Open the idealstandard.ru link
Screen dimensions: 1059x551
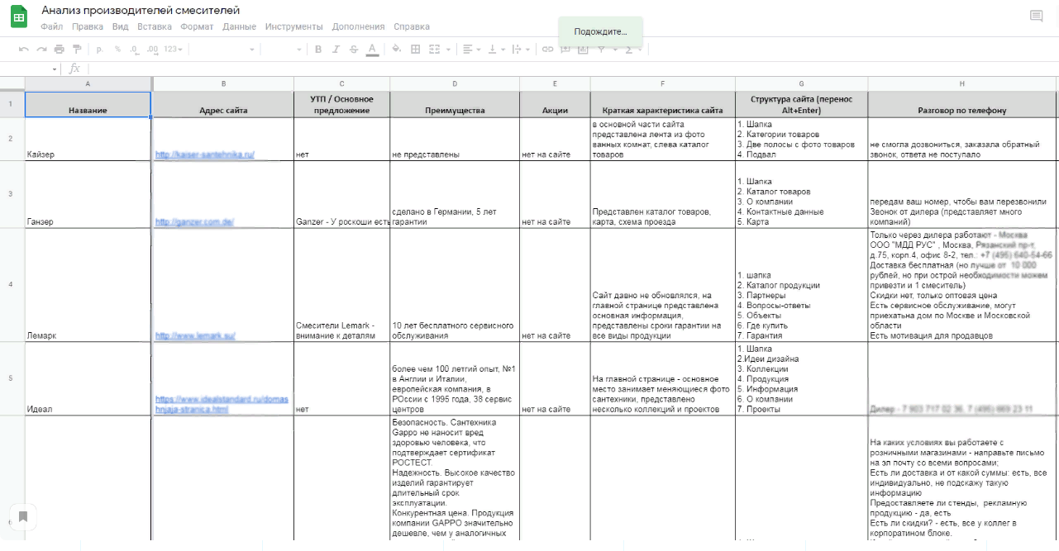click(x=222, y=404)
